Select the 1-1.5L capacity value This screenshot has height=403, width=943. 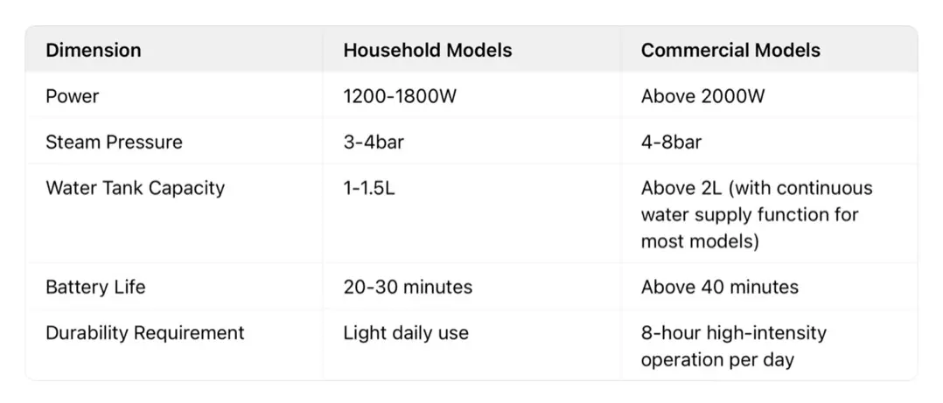(x=368, y=188)
